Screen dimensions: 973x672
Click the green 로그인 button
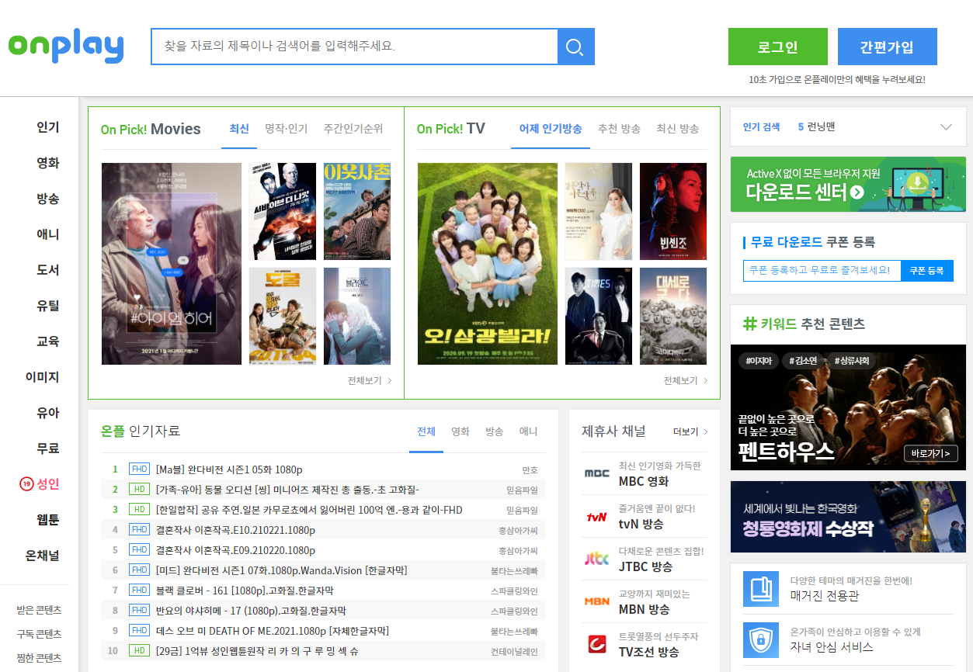(778, 47)
